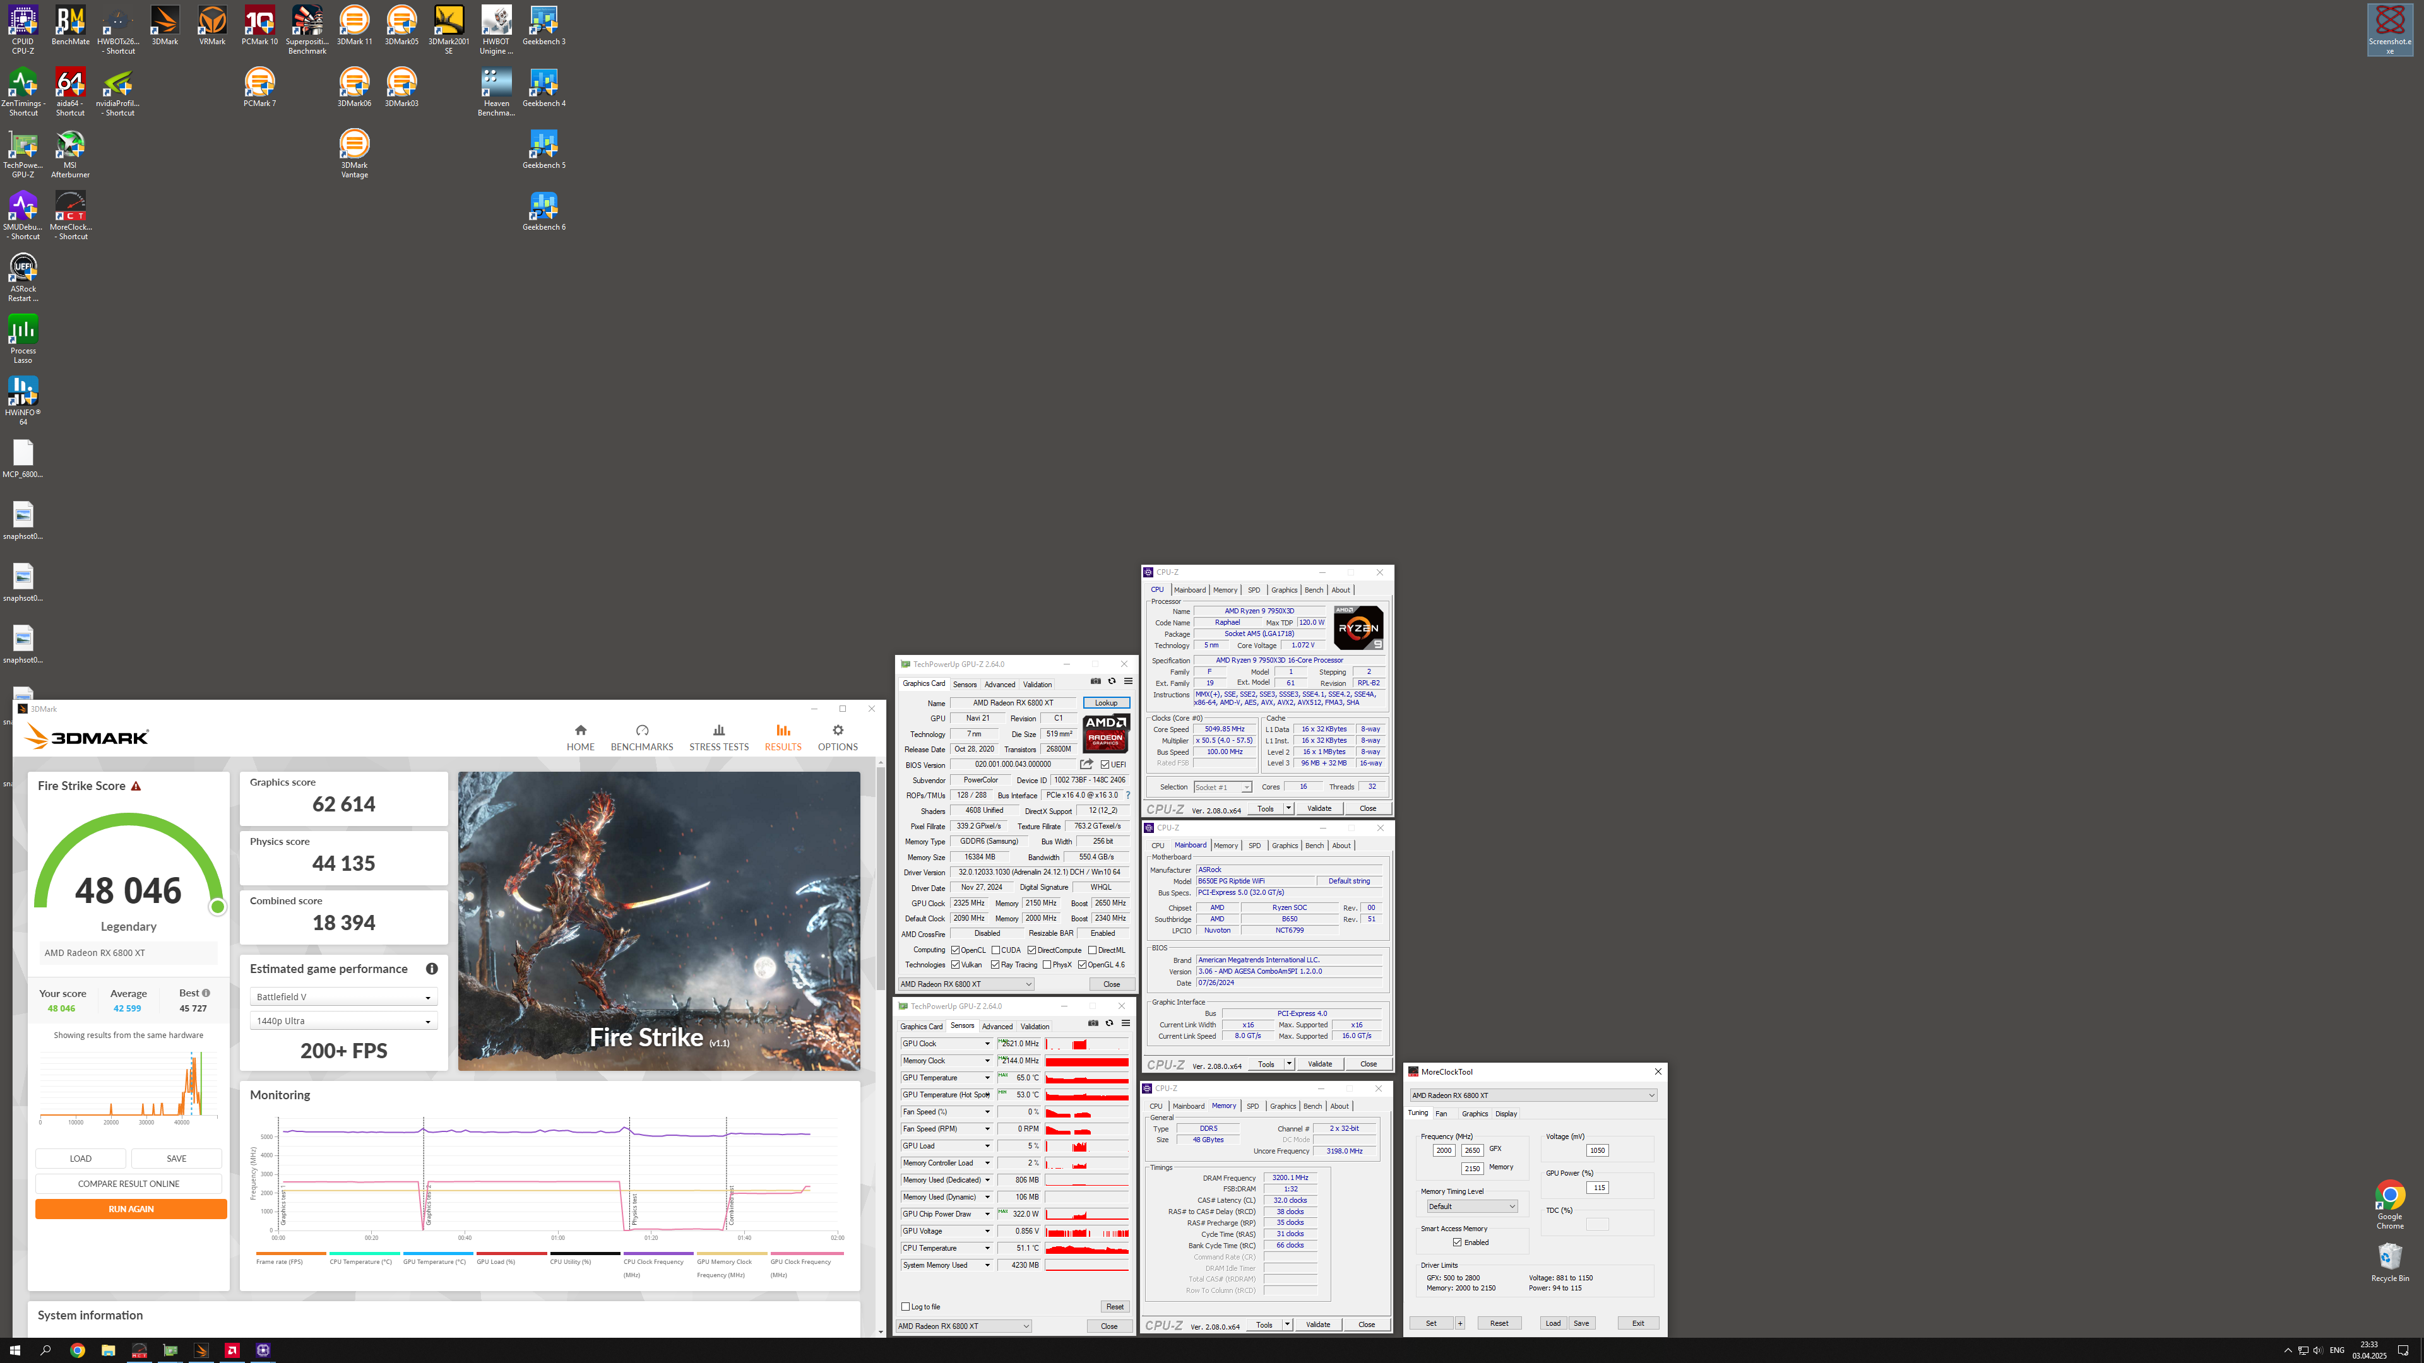Viewport: 2424px width, 1363px height.
Task: Click Reset in GPU-Z Sensors window
Action: (1114, 1307)
